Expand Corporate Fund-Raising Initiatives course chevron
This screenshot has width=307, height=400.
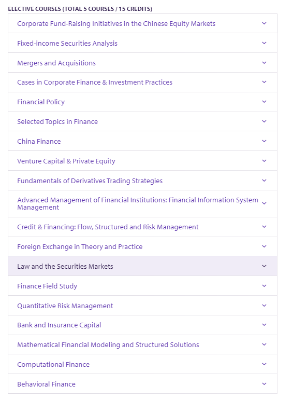click(x=264, y=23)
